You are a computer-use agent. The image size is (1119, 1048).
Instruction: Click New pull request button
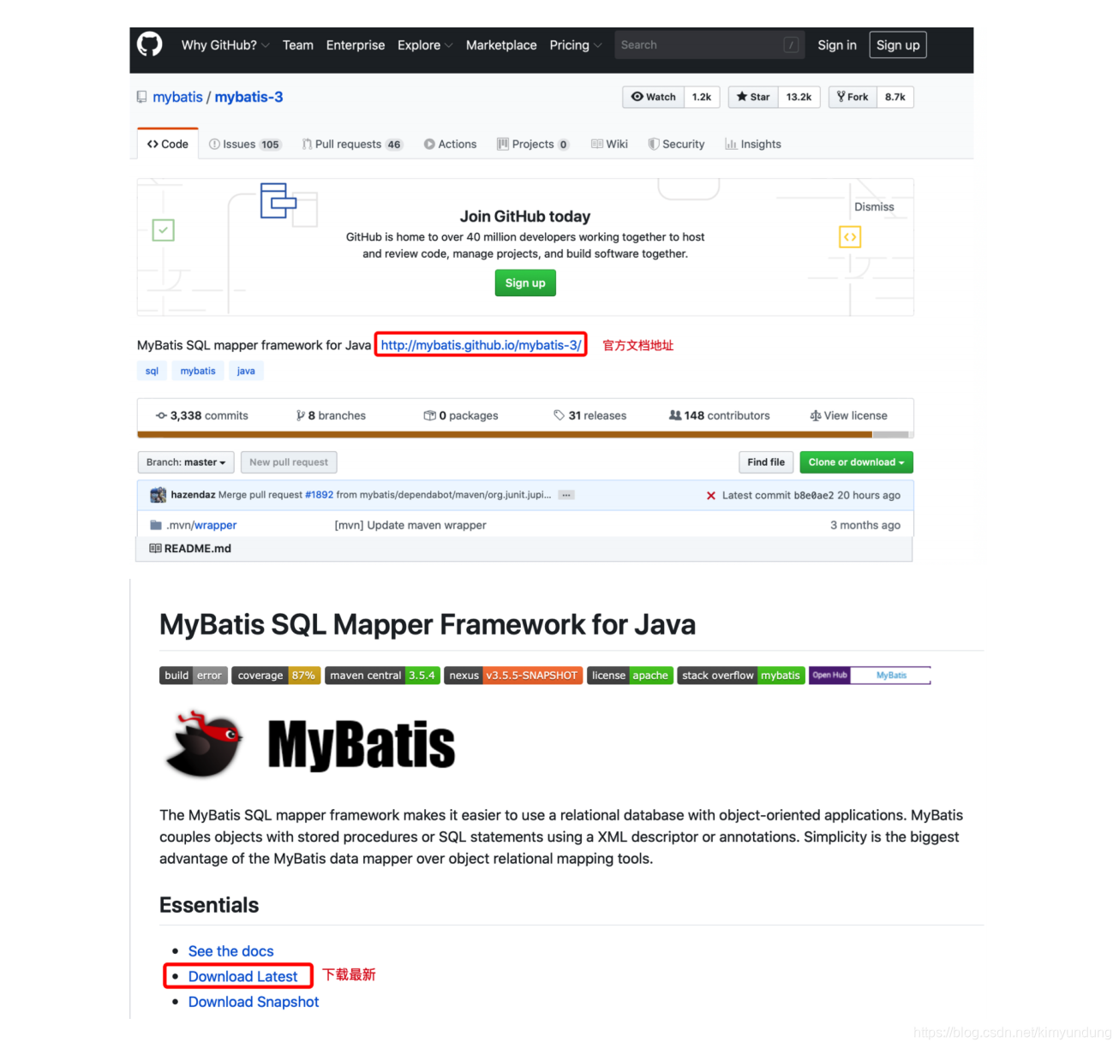(289, 462)
